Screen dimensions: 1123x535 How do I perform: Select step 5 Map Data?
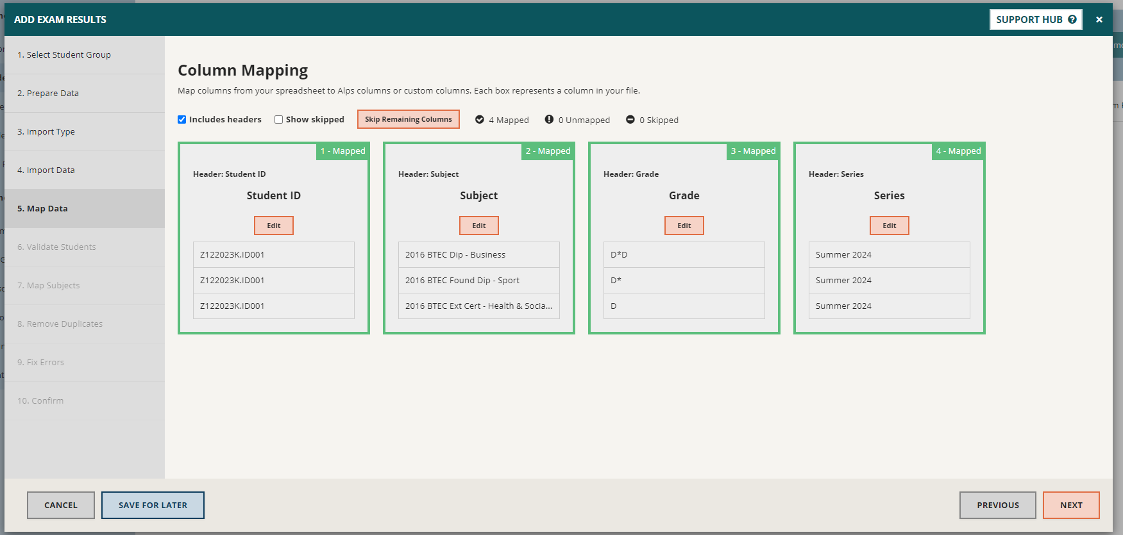(85, 209)
